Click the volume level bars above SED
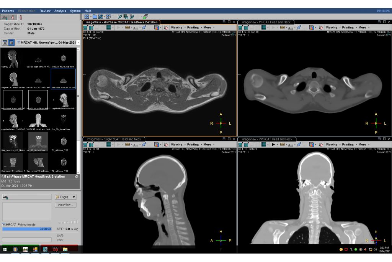392x262 pixels. click(68, 222)
